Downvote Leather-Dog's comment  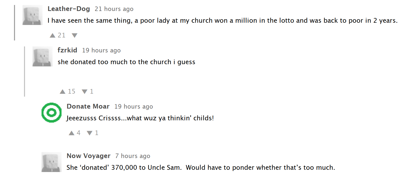tap(74, 35)
